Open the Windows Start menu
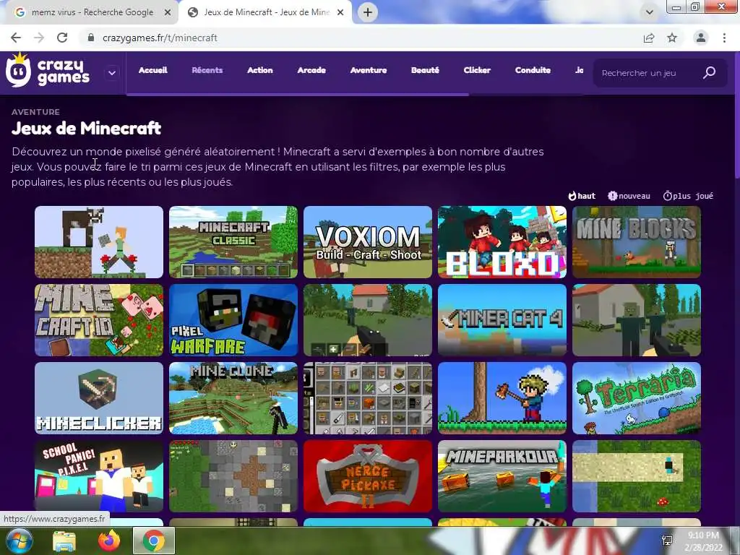Viewport: 740px width, 555px height. (19, 541)
